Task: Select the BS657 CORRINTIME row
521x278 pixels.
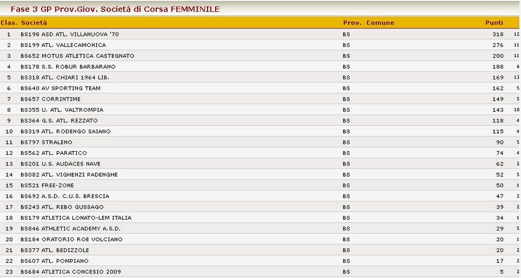Action: 260,99
